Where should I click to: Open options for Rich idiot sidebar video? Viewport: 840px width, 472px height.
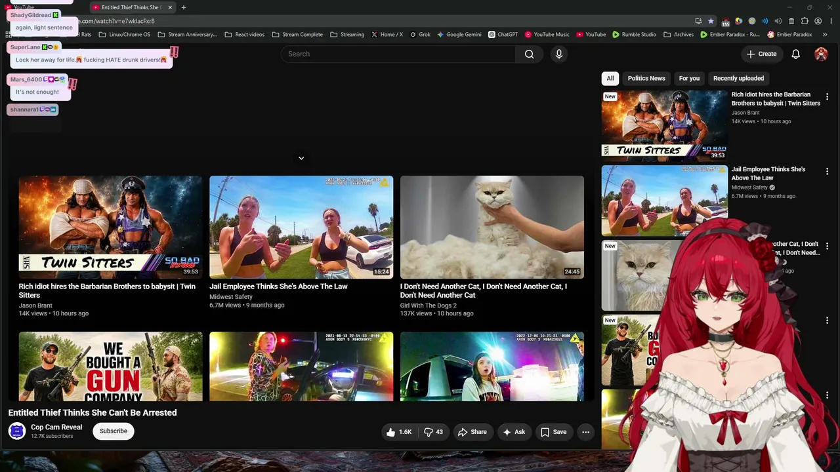(x=827, y=97)
